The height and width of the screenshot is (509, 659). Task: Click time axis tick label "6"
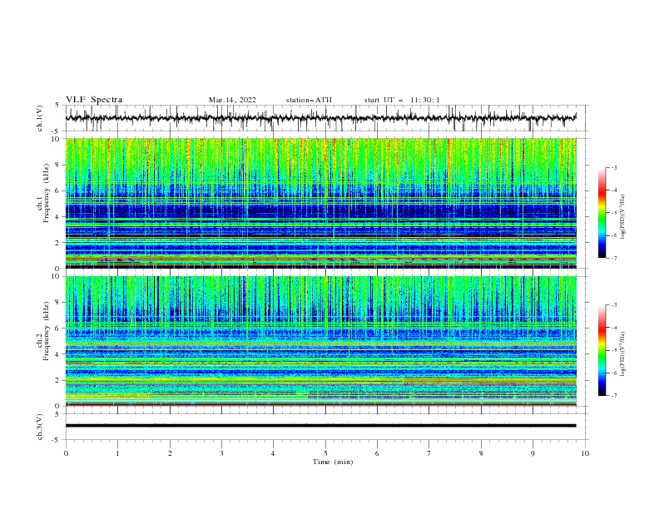pyautogui.click(x=377, y=453)
